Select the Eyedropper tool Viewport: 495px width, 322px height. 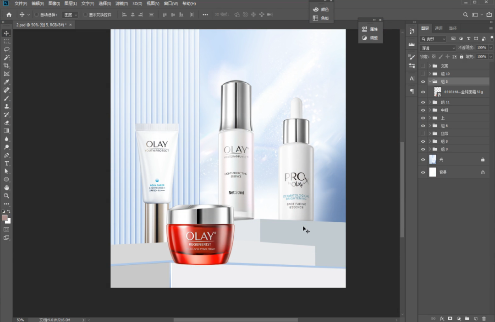point(6,82)
